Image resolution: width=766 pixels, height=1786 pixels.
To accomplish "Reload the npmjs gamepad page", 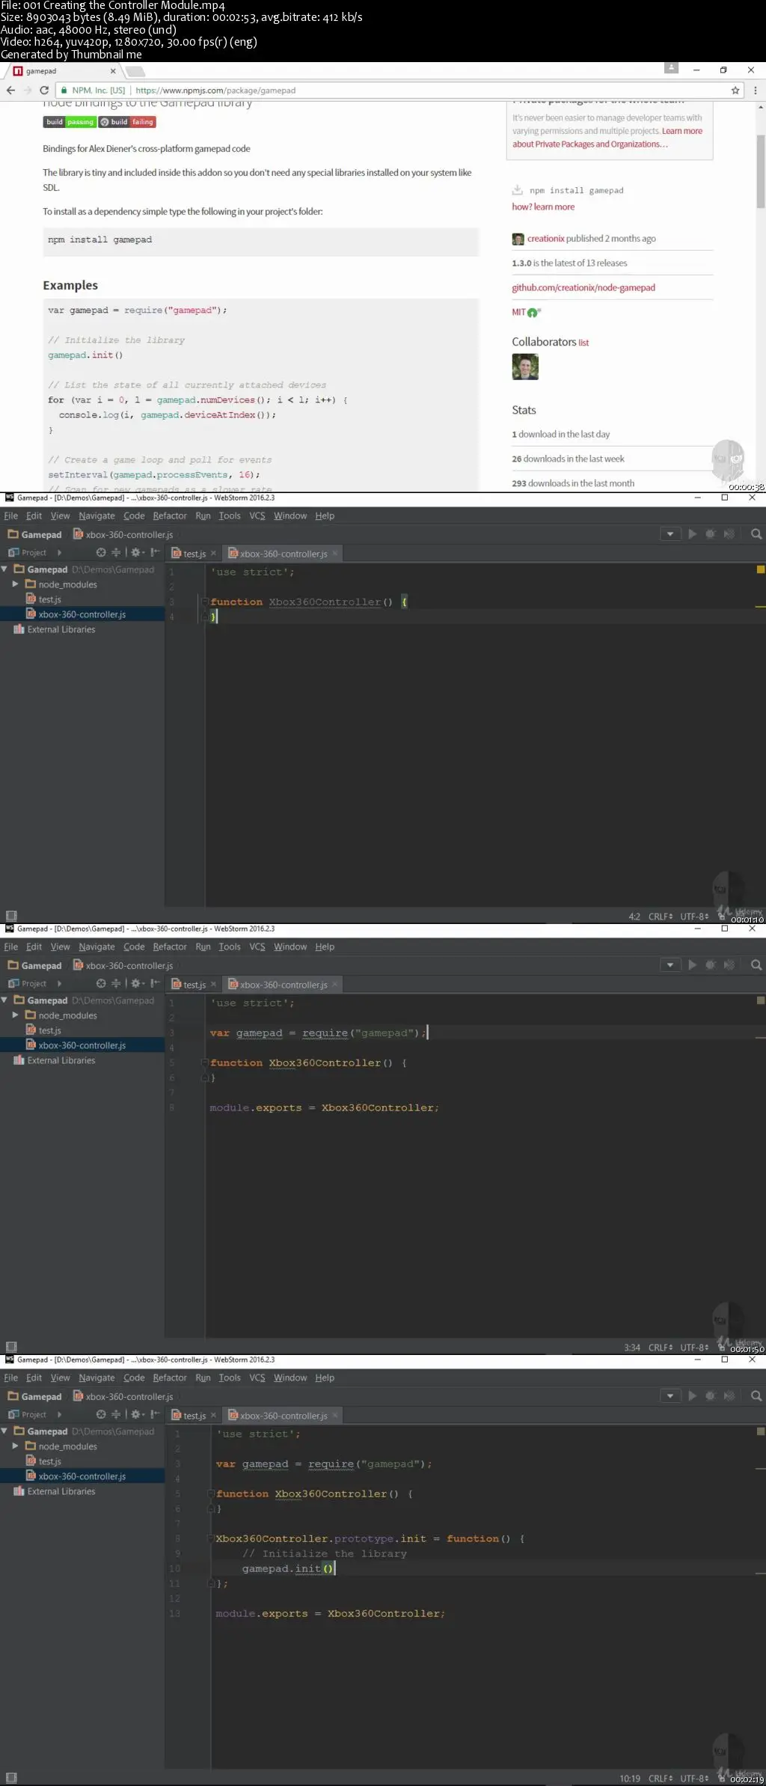I will click(x=44, y=91).
